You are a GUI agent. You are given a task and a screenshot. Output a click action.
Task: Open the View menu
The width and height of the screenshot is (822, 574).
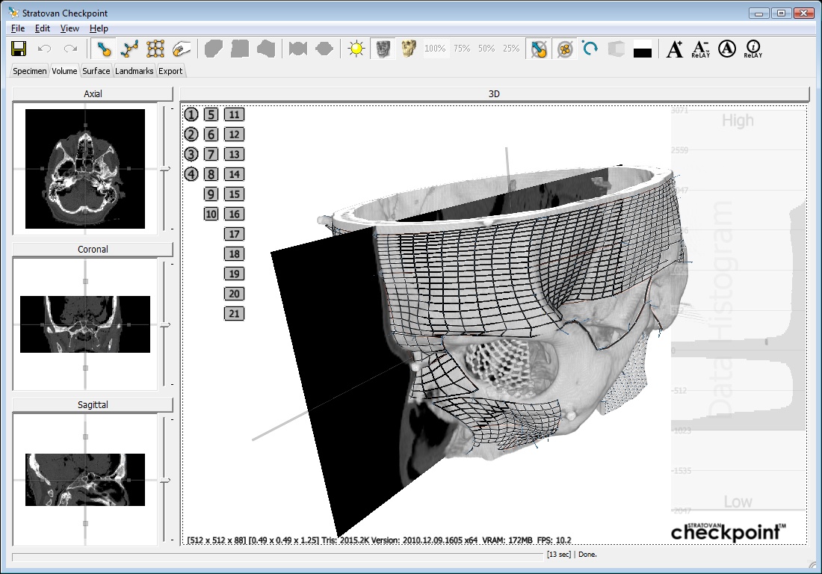tap(69, 28)
